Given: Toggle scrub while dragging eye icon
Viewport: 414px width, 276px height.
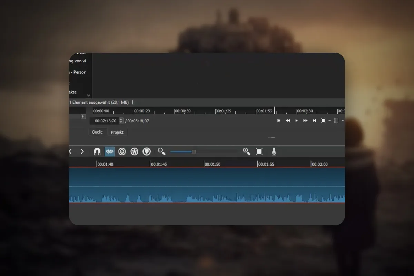Looking at the screenshot, I should pos(110,151).
